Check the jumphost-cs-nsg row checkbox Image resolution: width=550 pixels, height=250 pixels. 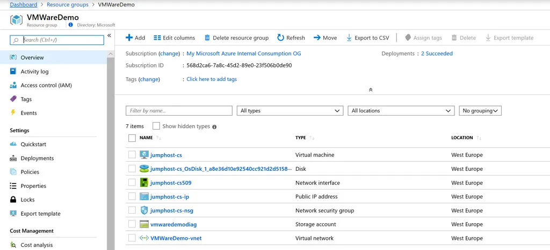[x=132, y=210]
